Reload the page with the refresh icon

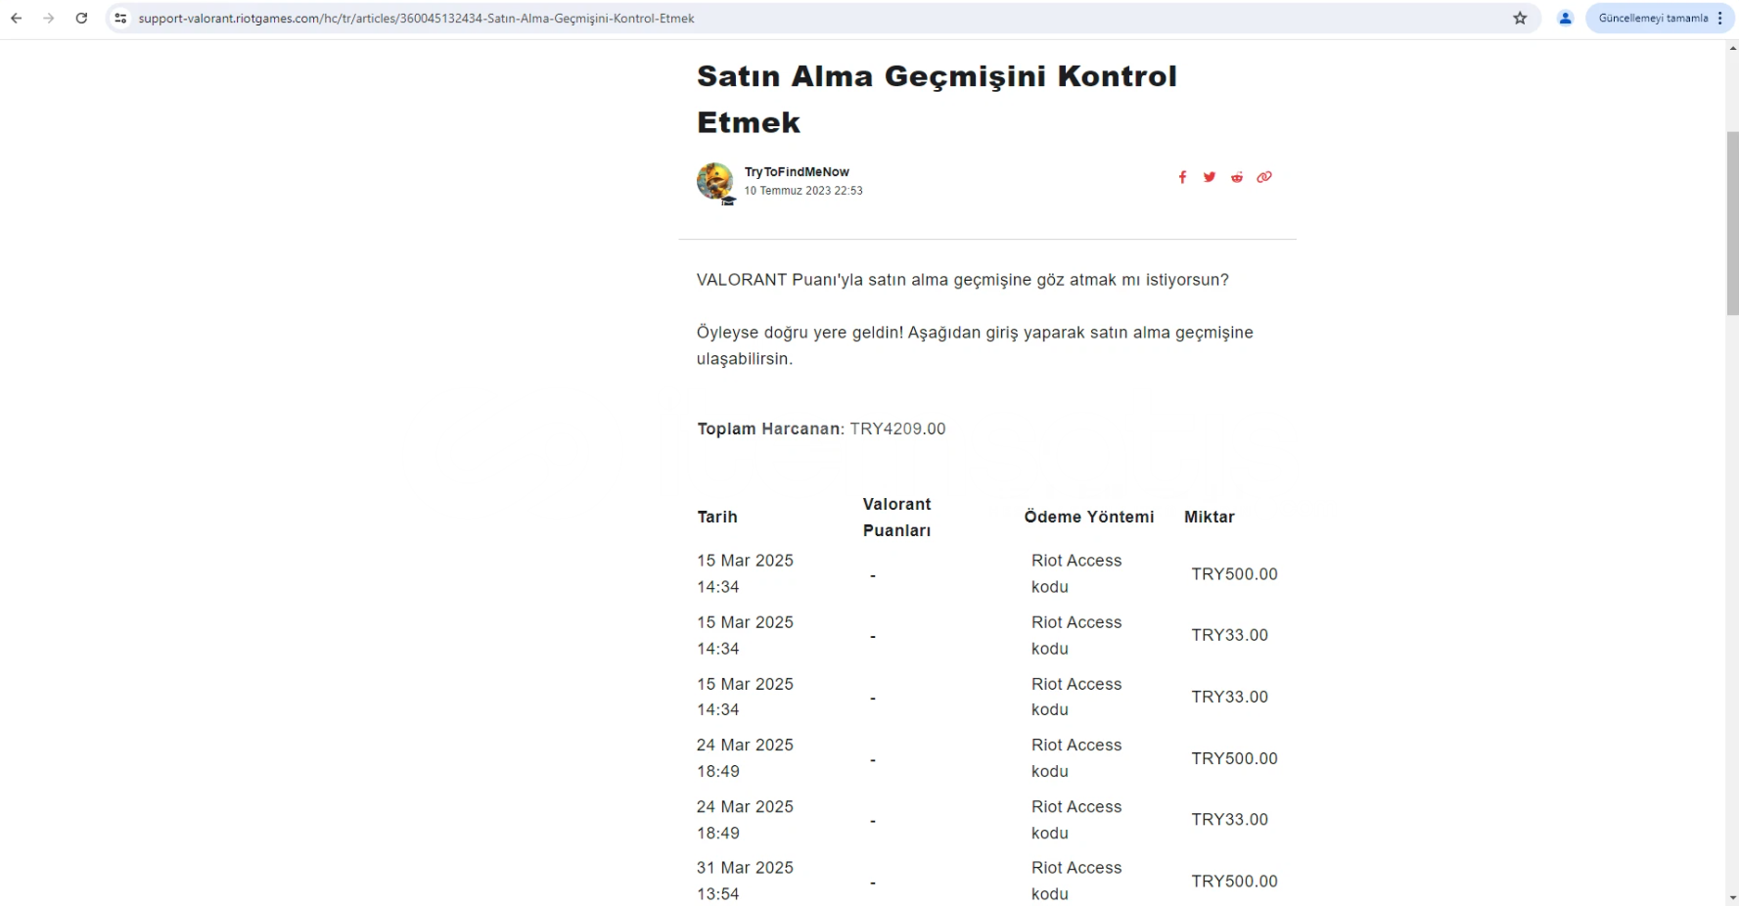pyautogui.click(x=82, y=19)
